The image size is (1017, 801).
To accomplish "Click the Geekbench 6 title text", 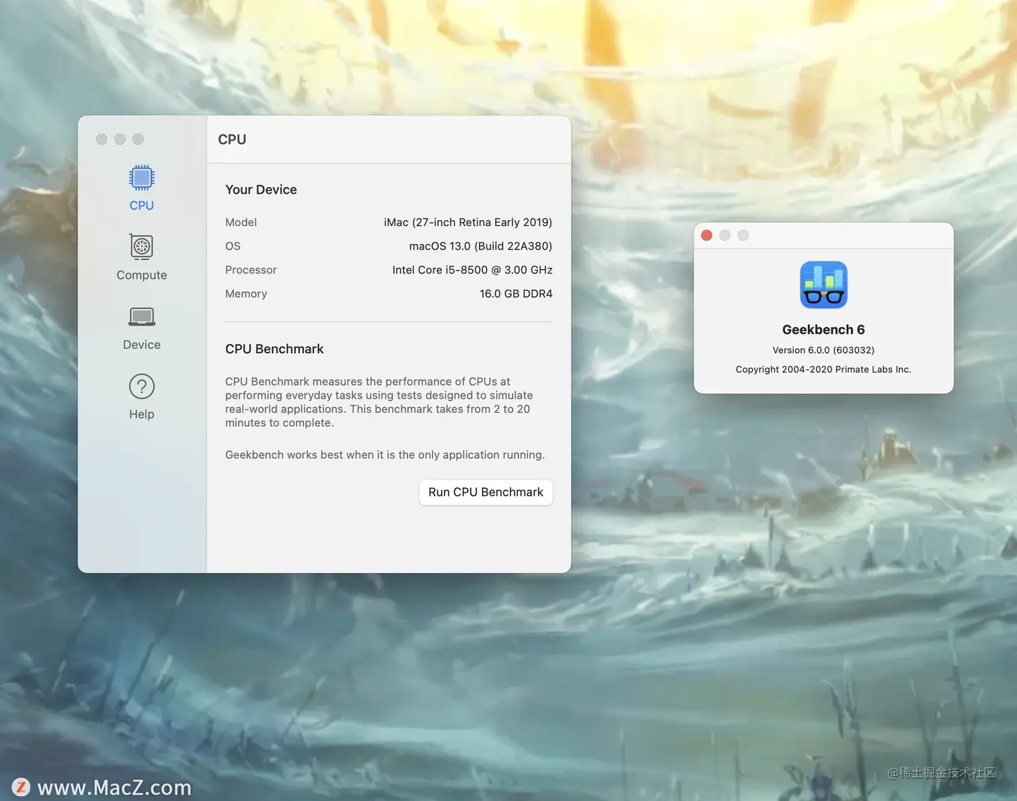I will point(823,330).
